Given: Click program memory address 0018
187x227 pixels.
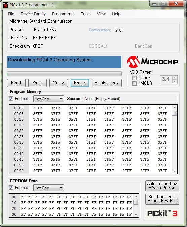Looking at the screenshot, I should 19,125.
